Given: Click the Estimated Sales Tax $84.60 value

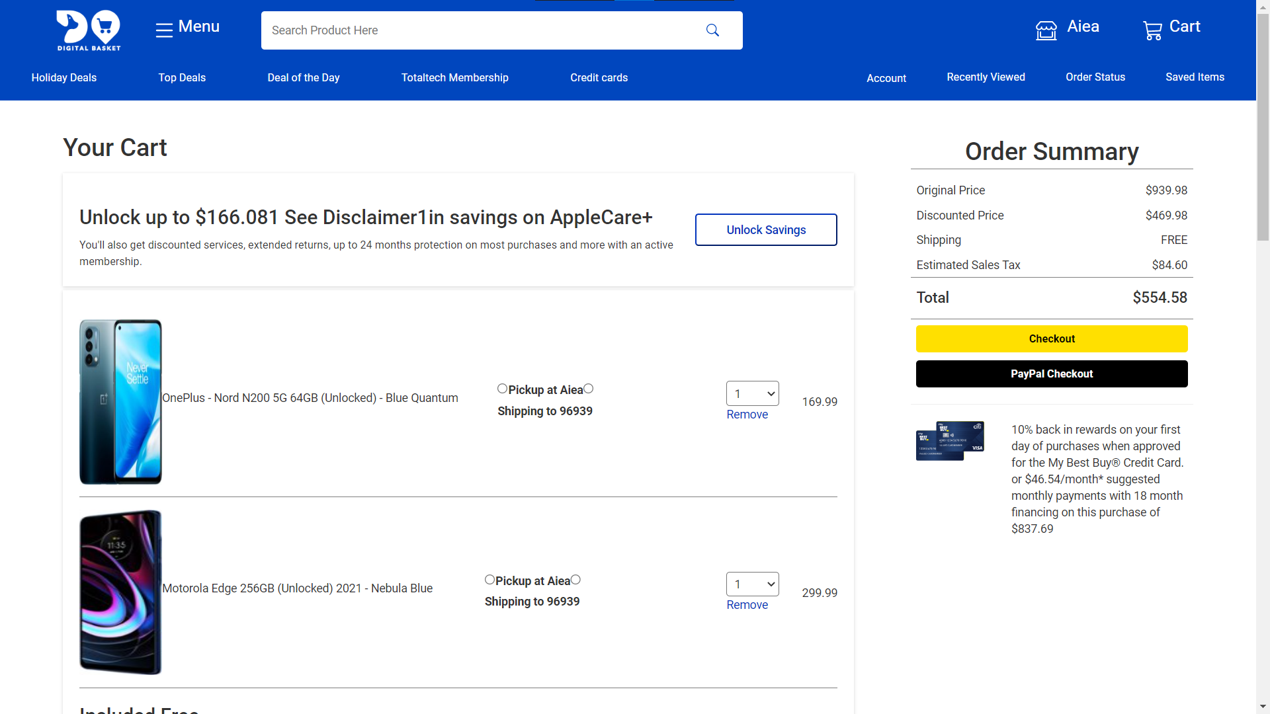Looking at the screenshot, I should point(1169,265).
